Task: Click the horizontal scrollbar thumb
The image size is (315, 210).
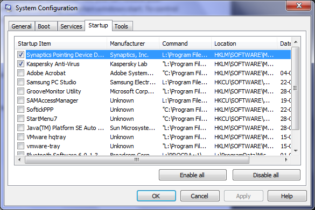Action: (x=137, y=160)
